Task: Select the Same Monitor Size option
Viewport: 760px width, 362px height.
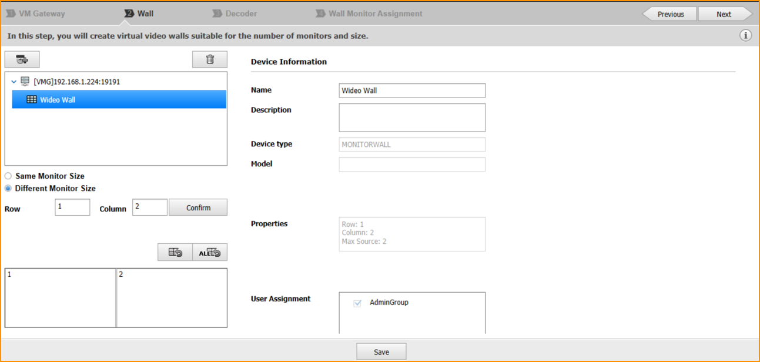Action: tap(8, 176)
